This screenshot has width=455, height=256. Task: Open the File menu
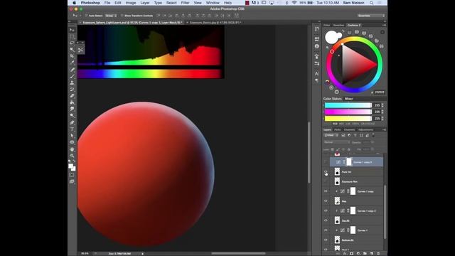tap(107, 3)
